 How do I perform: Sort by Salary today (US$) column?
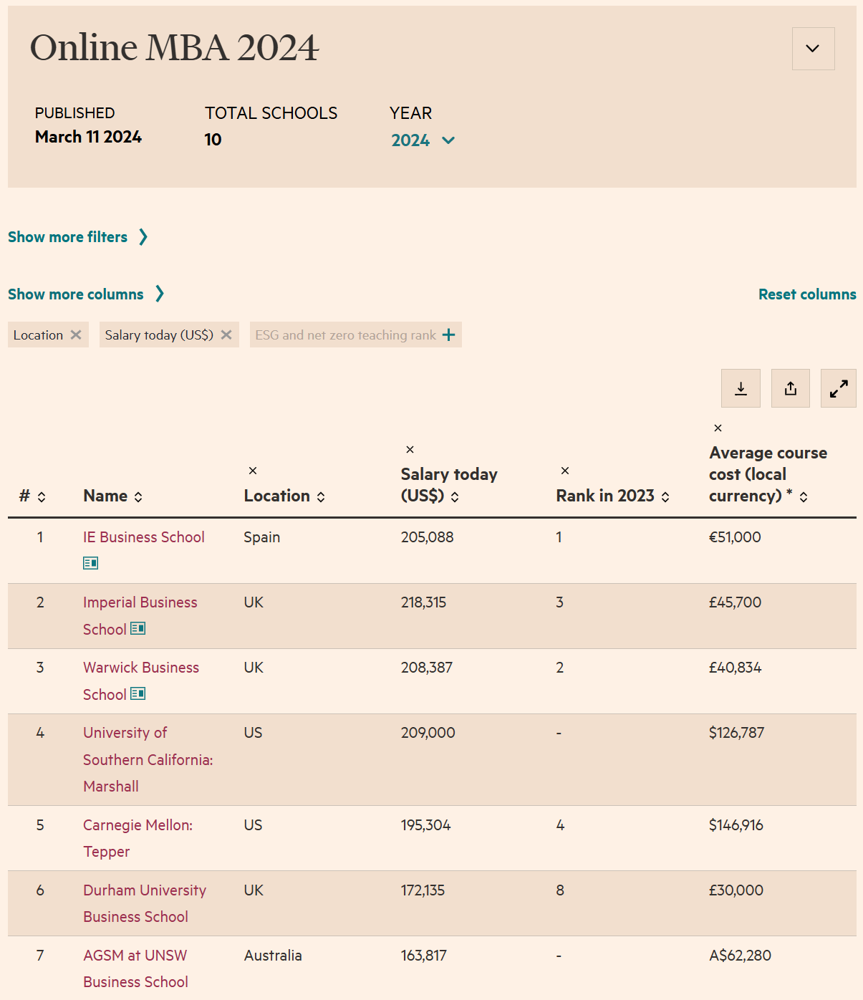(455, 497)
